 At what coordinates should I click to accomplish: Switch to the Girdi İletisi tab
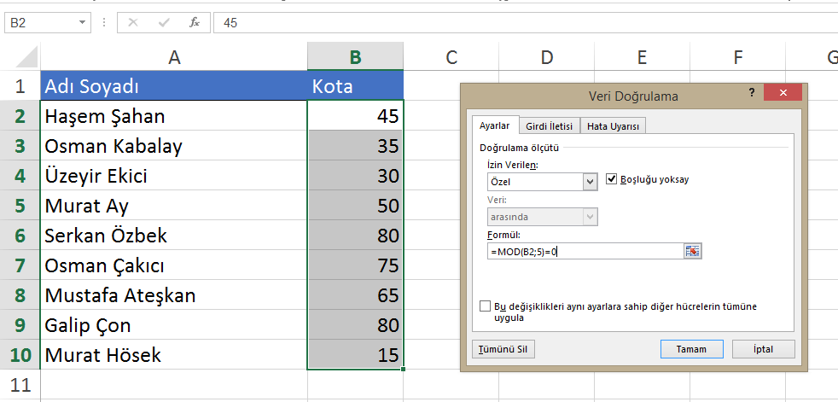point(548,126)
